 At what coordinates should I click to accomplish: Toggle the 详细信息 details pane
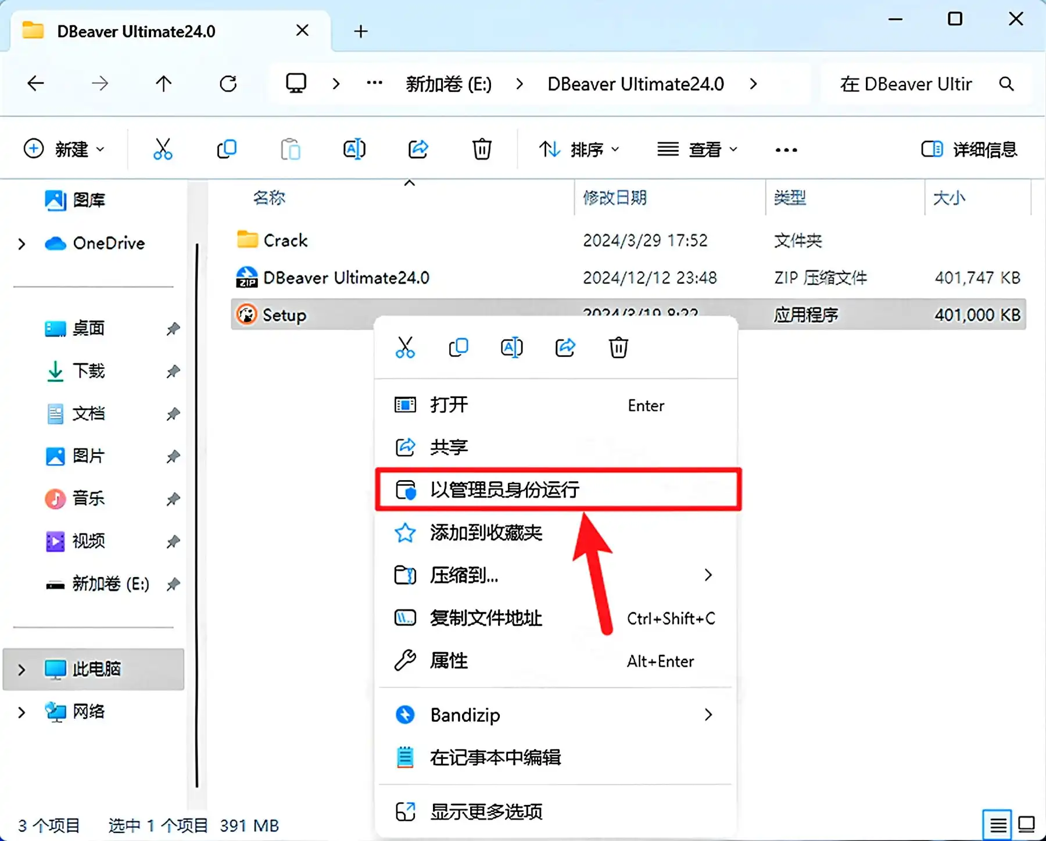pos(969,149)
